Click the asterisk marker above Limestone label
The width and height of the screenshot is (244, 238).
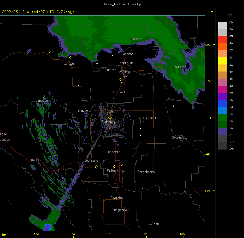click(x=43, y=98)
